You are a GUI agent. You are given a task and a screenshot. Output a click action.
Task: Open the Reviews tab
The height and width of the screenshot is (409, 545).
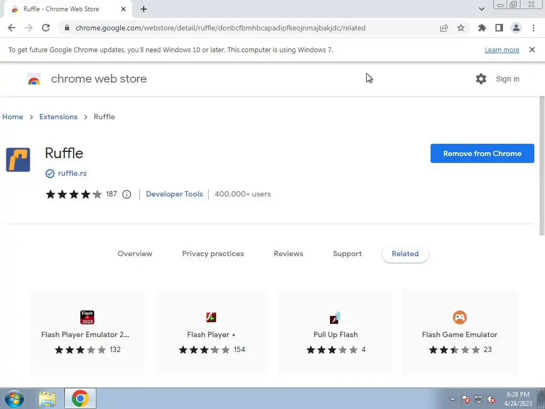tap(288, 253)
